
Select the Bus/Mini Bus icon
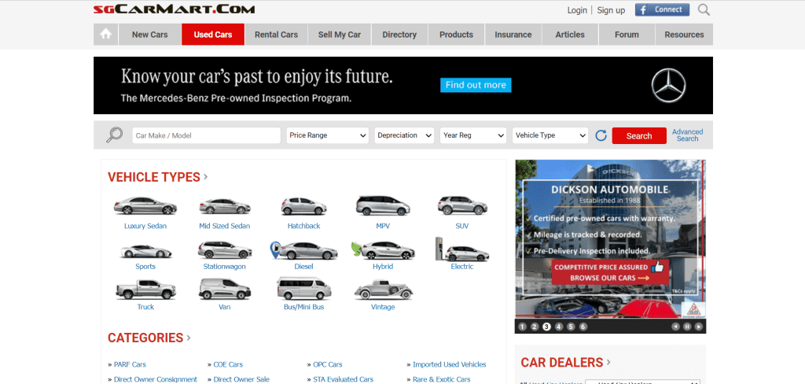coord(304,288)
